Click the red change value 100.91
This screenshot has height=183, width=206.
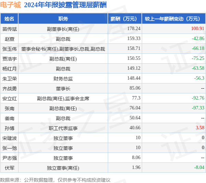(x=198, y=28)
